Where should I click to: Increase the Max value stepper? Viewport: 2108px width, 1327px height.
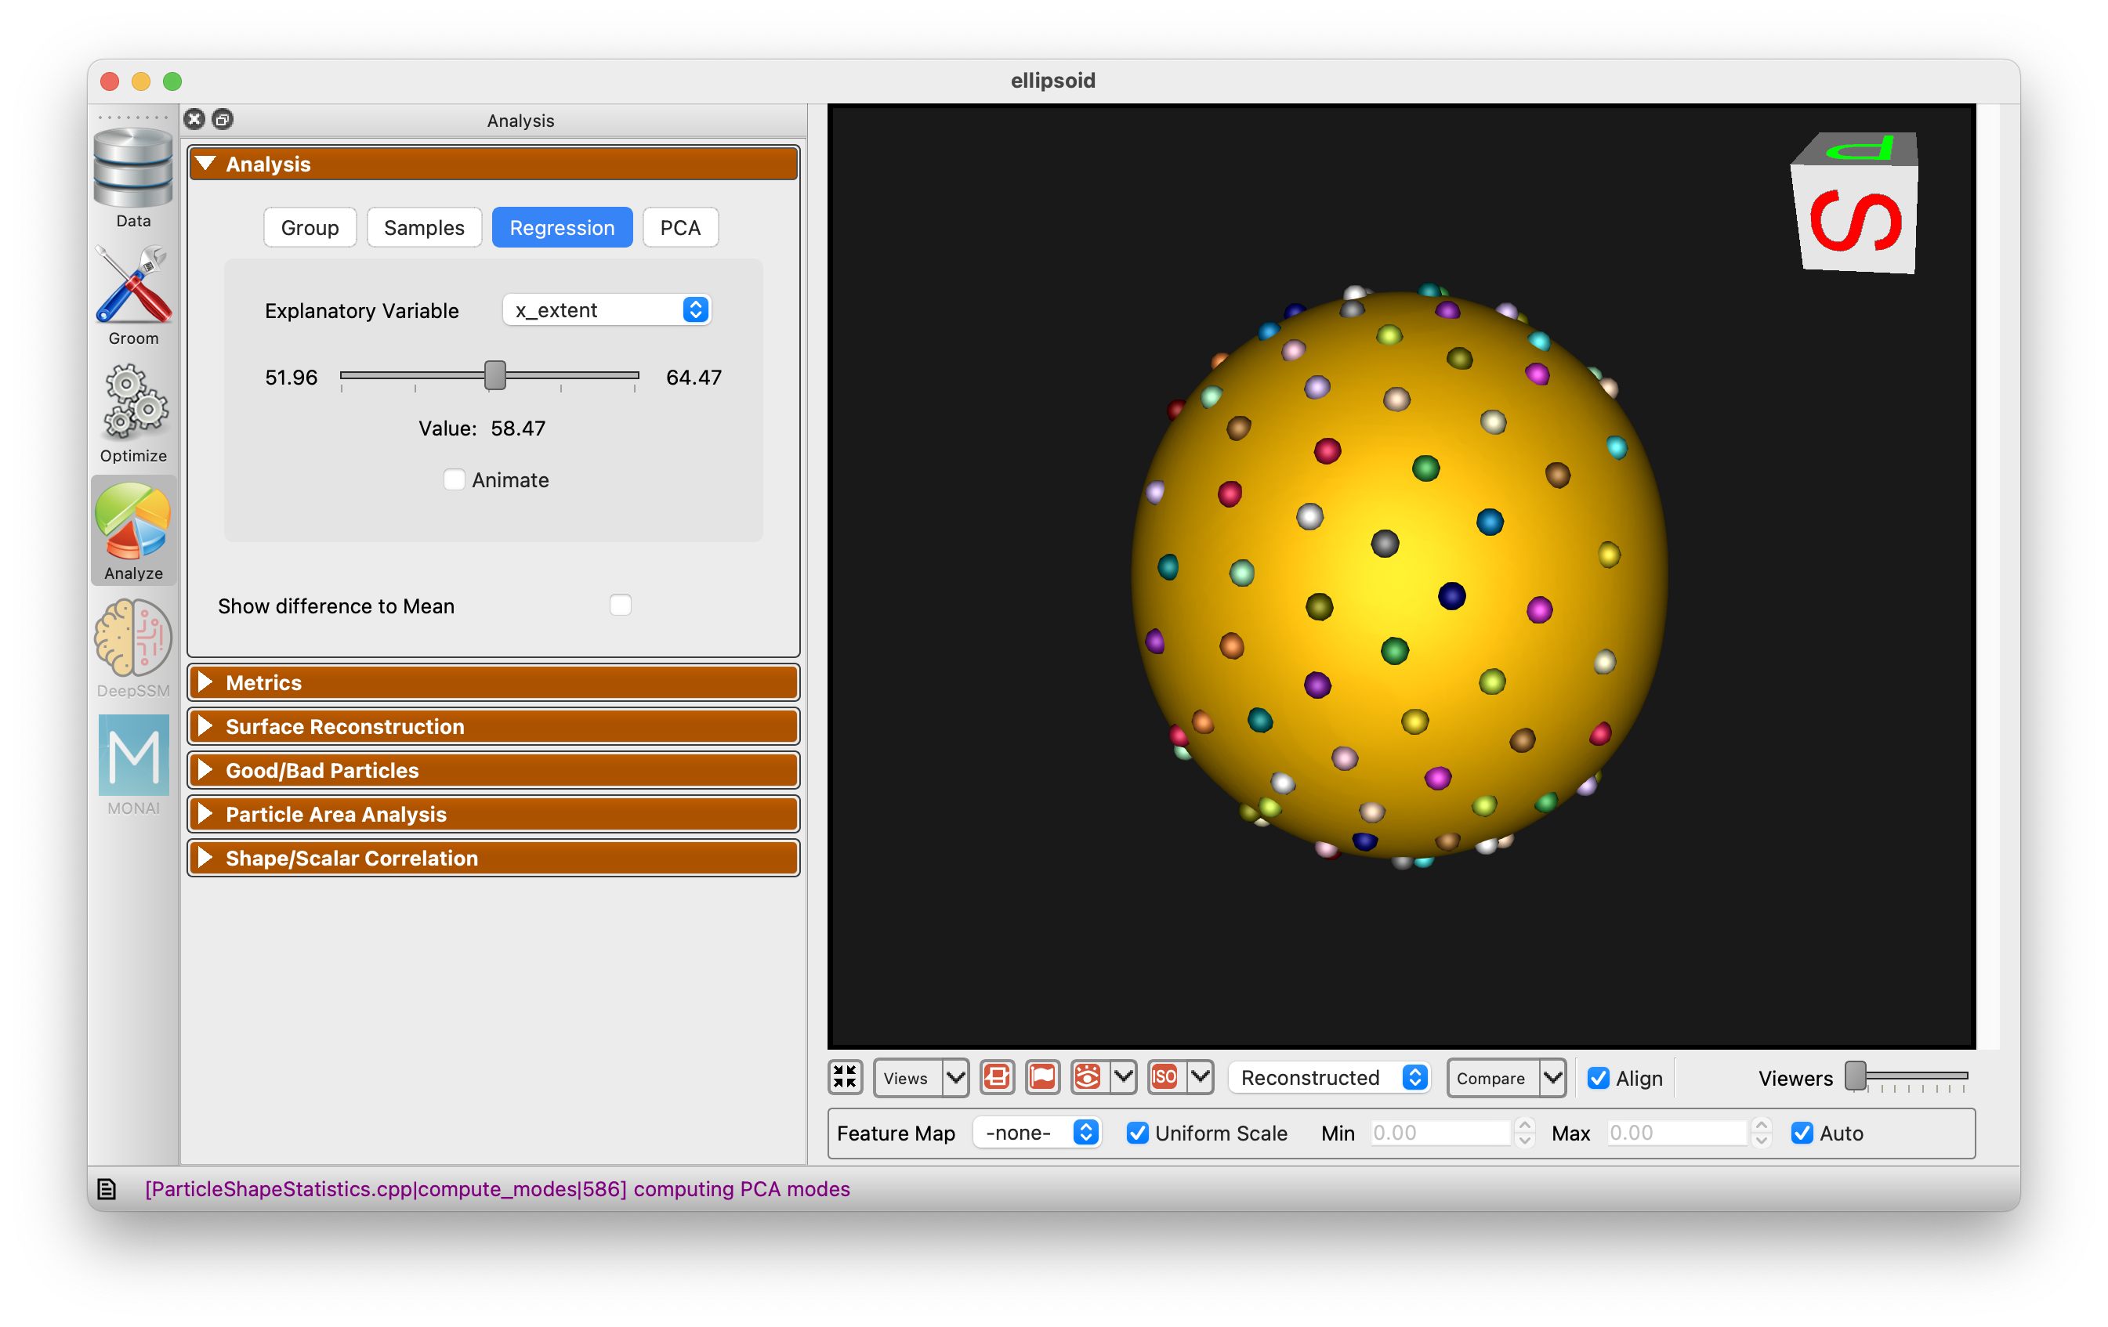click(x=1762, y=1126)
